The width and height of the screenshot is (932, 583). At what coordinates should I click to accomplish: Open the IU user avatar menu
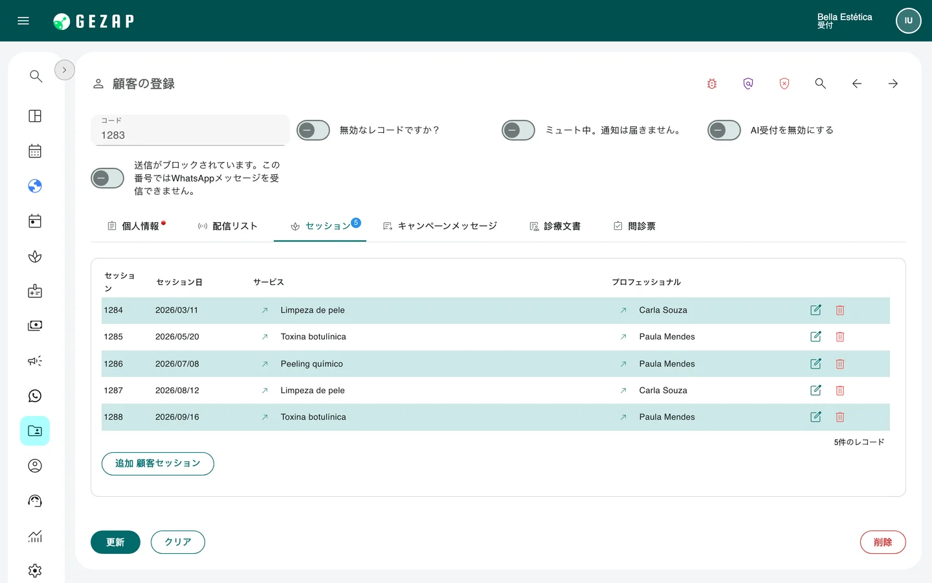(909, 21)
